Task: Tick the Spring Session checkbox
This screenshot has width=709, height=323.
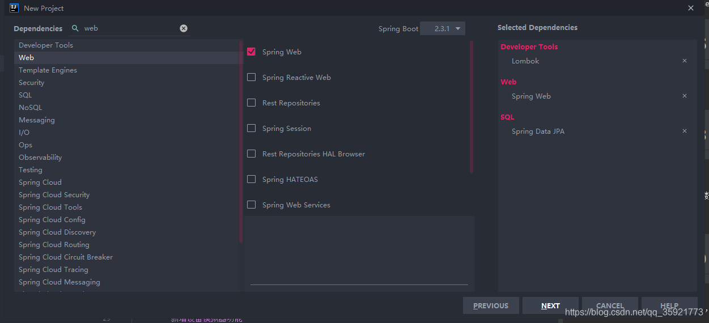Action: coord(252,128)
